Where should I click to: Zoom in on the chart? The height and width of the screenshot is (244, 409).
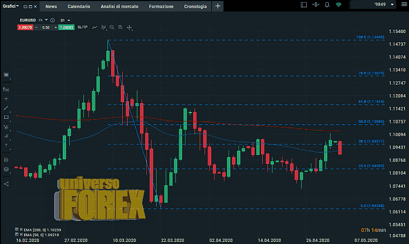tap(120, 27)
